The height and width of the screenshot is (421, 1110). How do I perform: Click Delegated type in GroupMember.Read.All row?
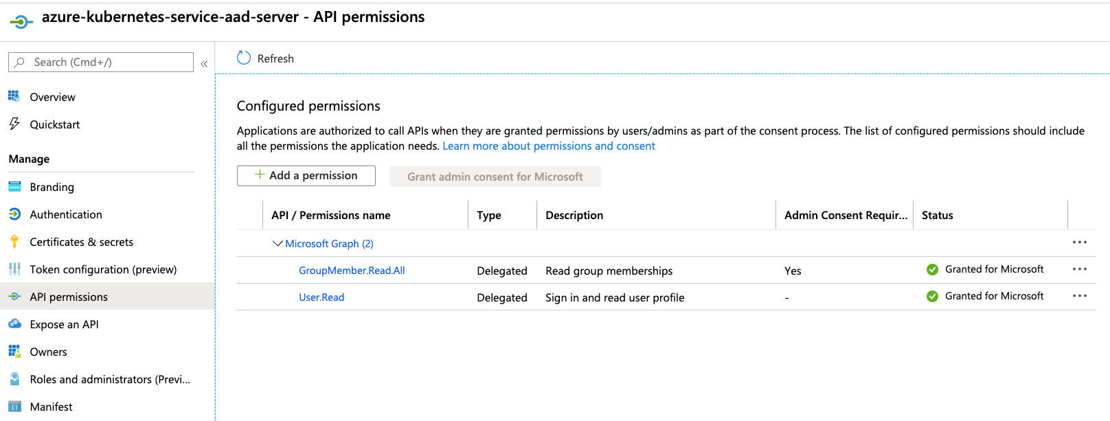click(502, 271)
